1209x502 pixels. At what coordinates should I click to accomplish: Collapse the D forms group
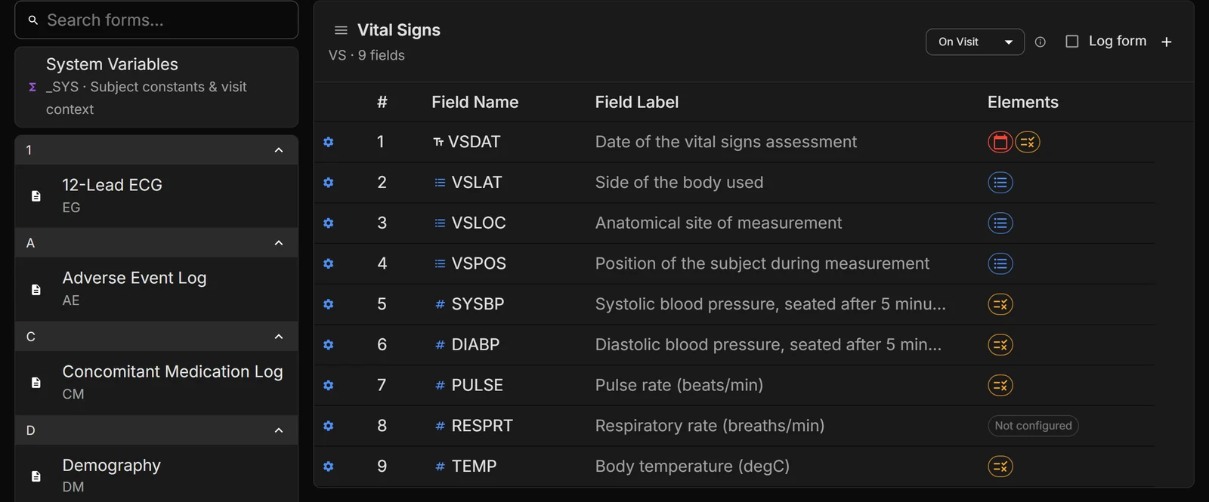tap(279, 430)
